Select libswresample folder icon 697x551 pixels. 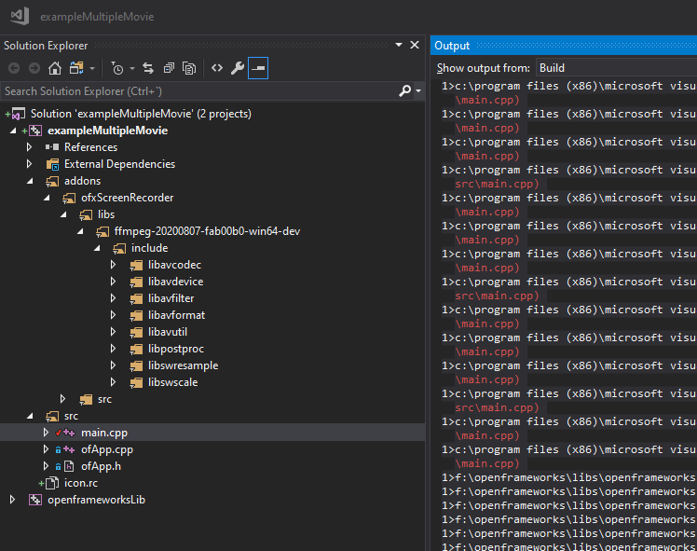pyautogui.click(x=136, y=366)
